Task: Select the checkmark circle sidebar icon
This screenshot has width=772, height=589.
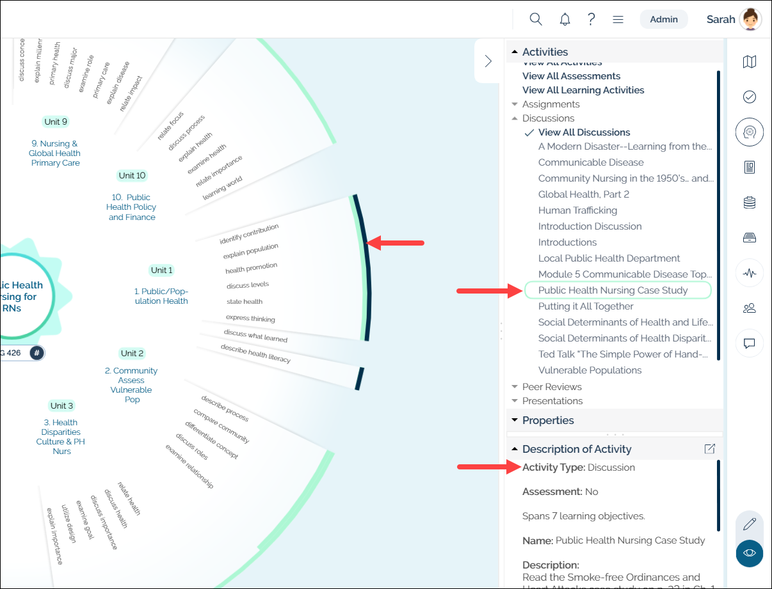Action: pos(750,97)
